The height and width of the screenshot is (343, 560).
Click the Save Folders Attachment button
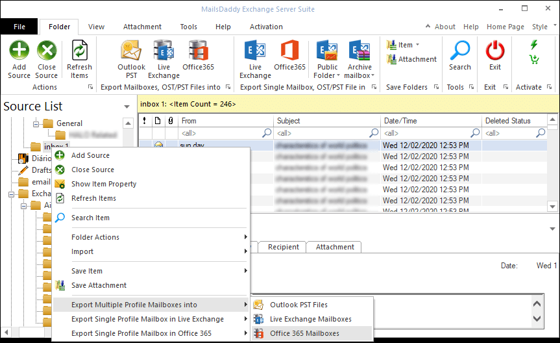coord(411,59)
